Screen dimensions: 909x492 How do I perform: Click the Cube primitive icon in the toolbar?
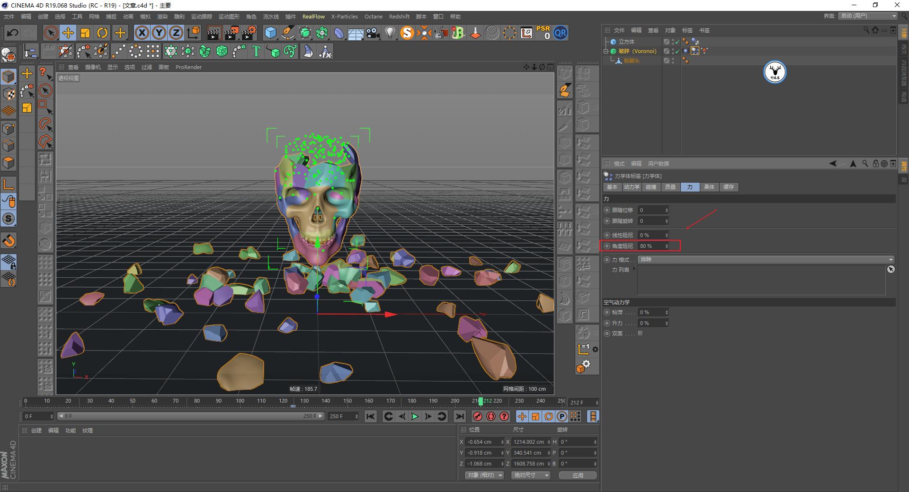pos(271,33)
